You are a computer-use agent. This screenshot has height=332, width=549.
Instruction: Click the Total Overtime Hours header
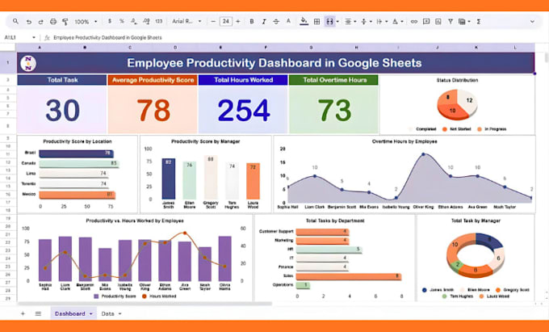[333, 80]
